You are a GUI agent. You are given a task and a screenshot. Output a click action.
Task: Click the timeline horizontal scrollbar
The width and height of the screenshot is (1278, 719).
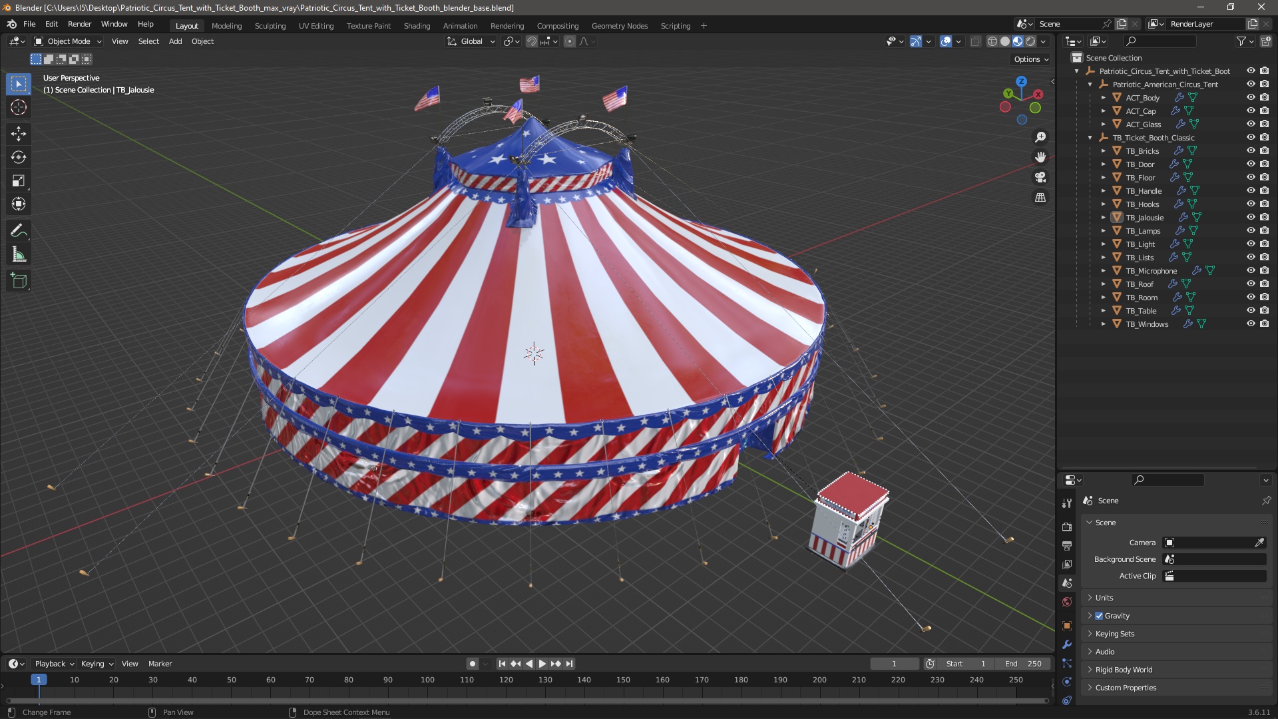527,700
